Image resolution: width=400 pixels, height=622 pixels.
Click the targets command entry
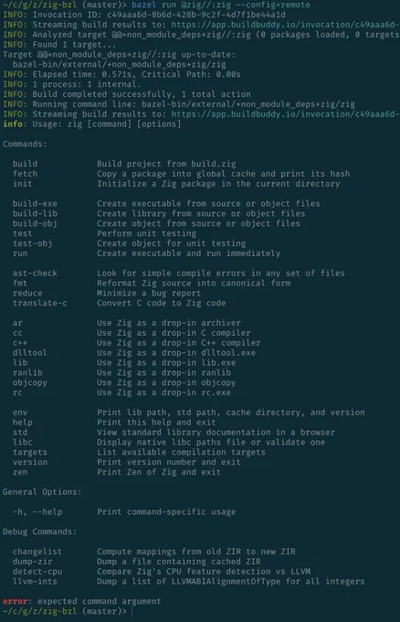click(30, 452)
